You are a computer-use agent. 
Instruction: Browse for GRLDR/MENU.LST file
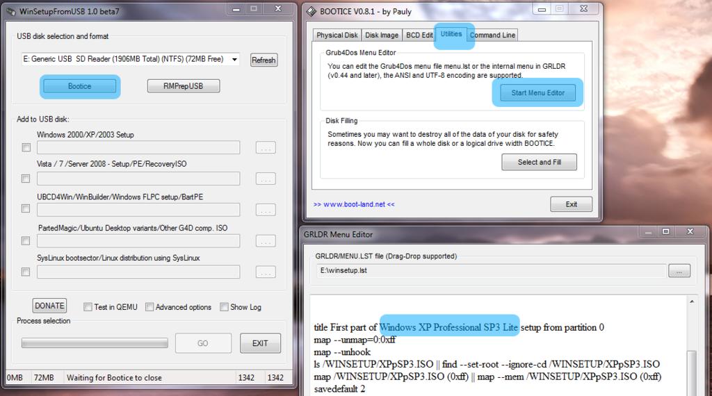click(679, 271)
